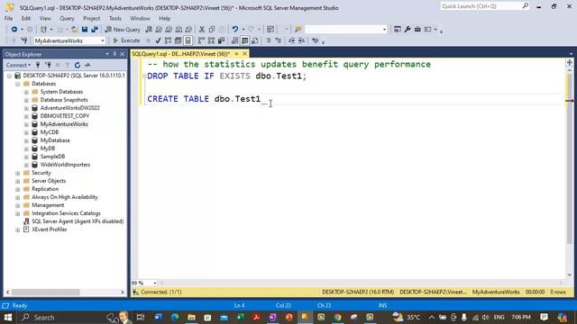Open the Query menu
Screen dimensions: 577x324
[67, 18]
